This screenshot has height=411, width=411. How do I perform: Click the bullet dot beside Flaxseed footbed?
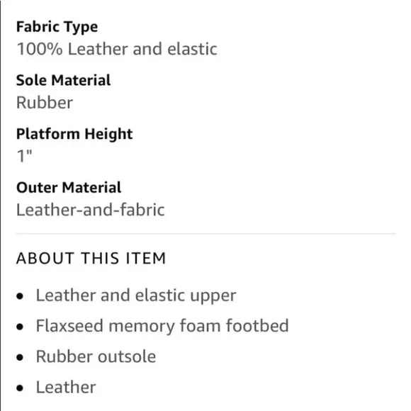[20, 327]
